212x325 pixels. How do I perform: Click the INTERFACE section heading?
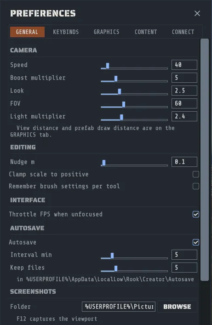28,200
